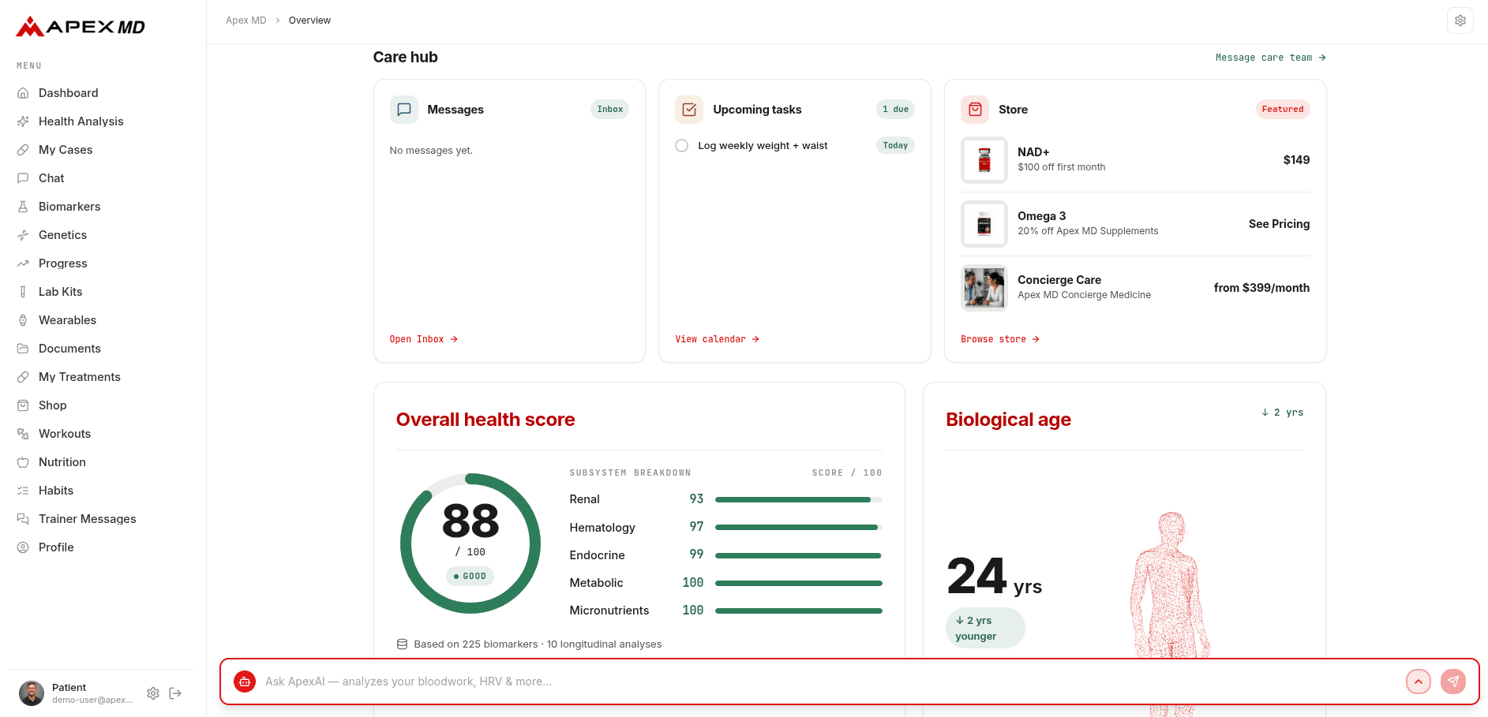Click See Pricing for Omega 3
This screenshot has height=717, width=1488.
click(x=1279, y=224)
